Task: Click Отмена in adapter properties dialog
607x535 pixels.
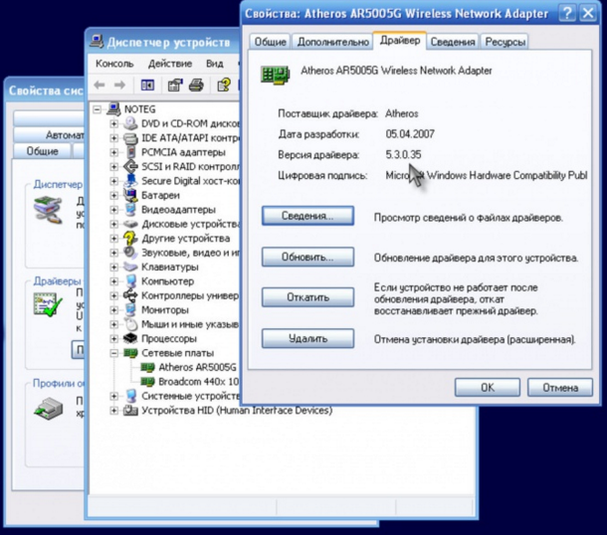Action: tap(560, 387)
